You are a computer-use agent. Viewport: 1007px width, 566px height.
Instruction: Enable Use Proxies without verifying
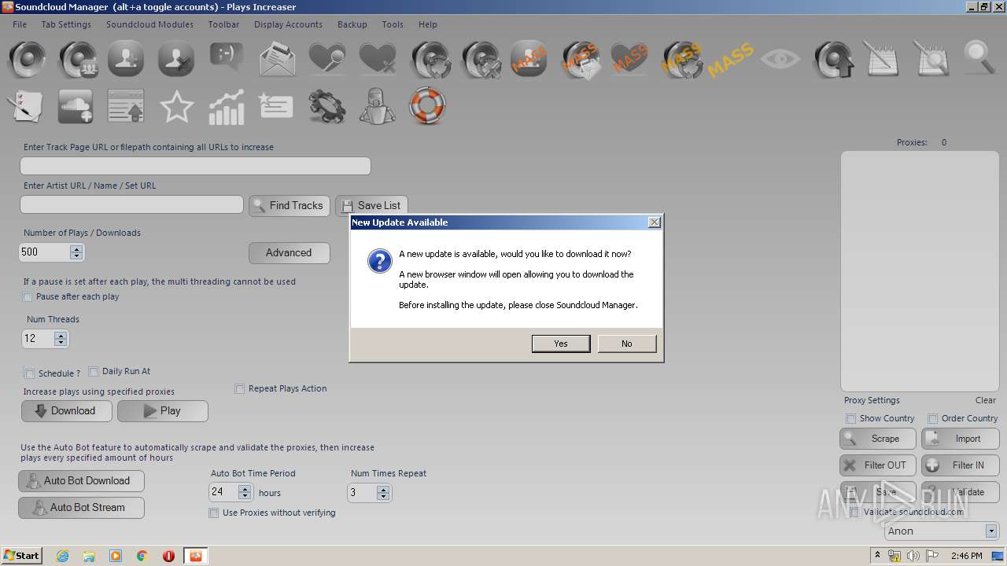click(213, 513)
